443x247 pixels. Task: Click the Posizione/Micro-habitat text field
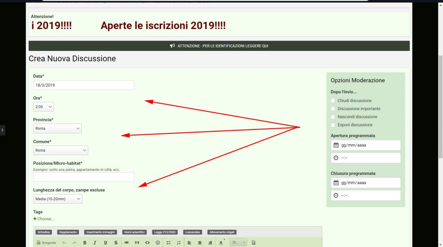click(83, 177)
